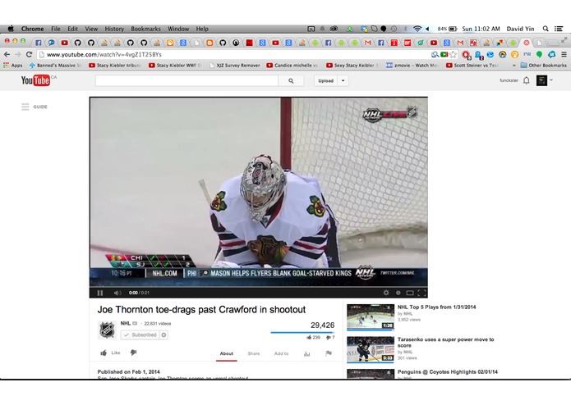This screenshot has height=405, width=571.
Task: Go back with Chrome's back arrow
Action: click(7, 54)
